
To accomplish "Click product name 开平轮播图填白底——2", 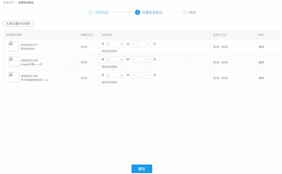I will click(34, 80).
